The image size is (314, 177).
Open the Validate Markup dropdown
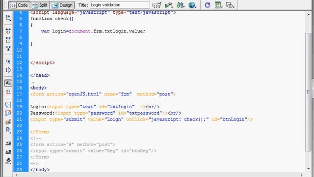click(x=157, y=5)
